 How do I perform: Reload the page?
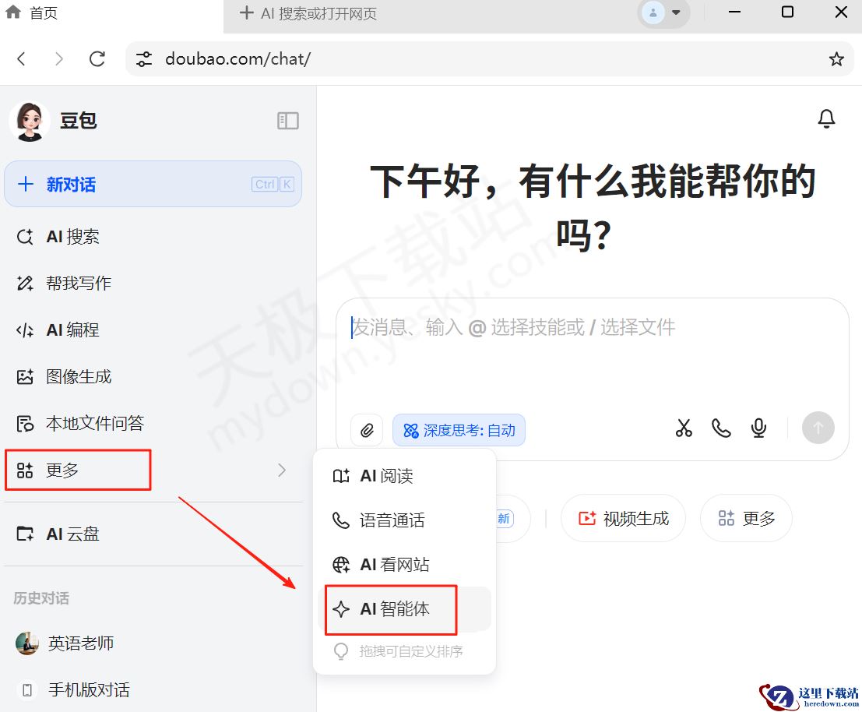pos(97,59)
